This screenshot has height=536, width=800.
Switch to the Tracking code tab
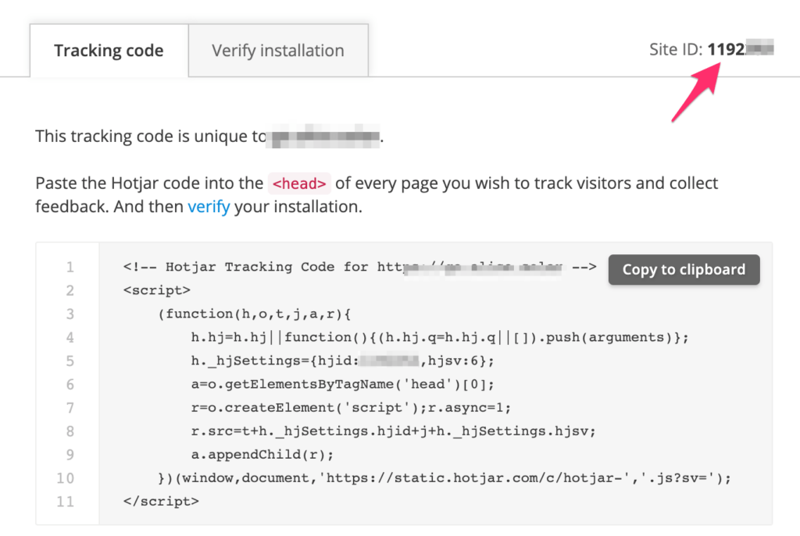pos(109,51)
